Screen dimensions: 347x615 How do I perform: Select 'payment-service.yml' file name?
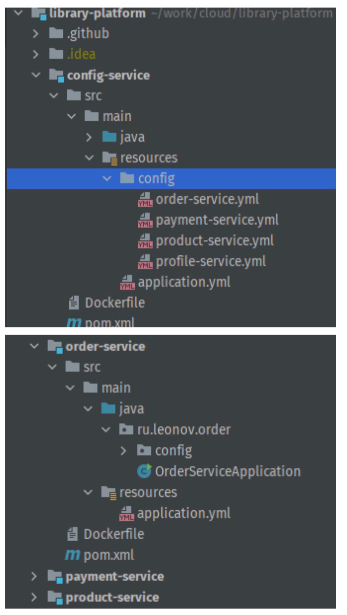[x=217, y=220]
